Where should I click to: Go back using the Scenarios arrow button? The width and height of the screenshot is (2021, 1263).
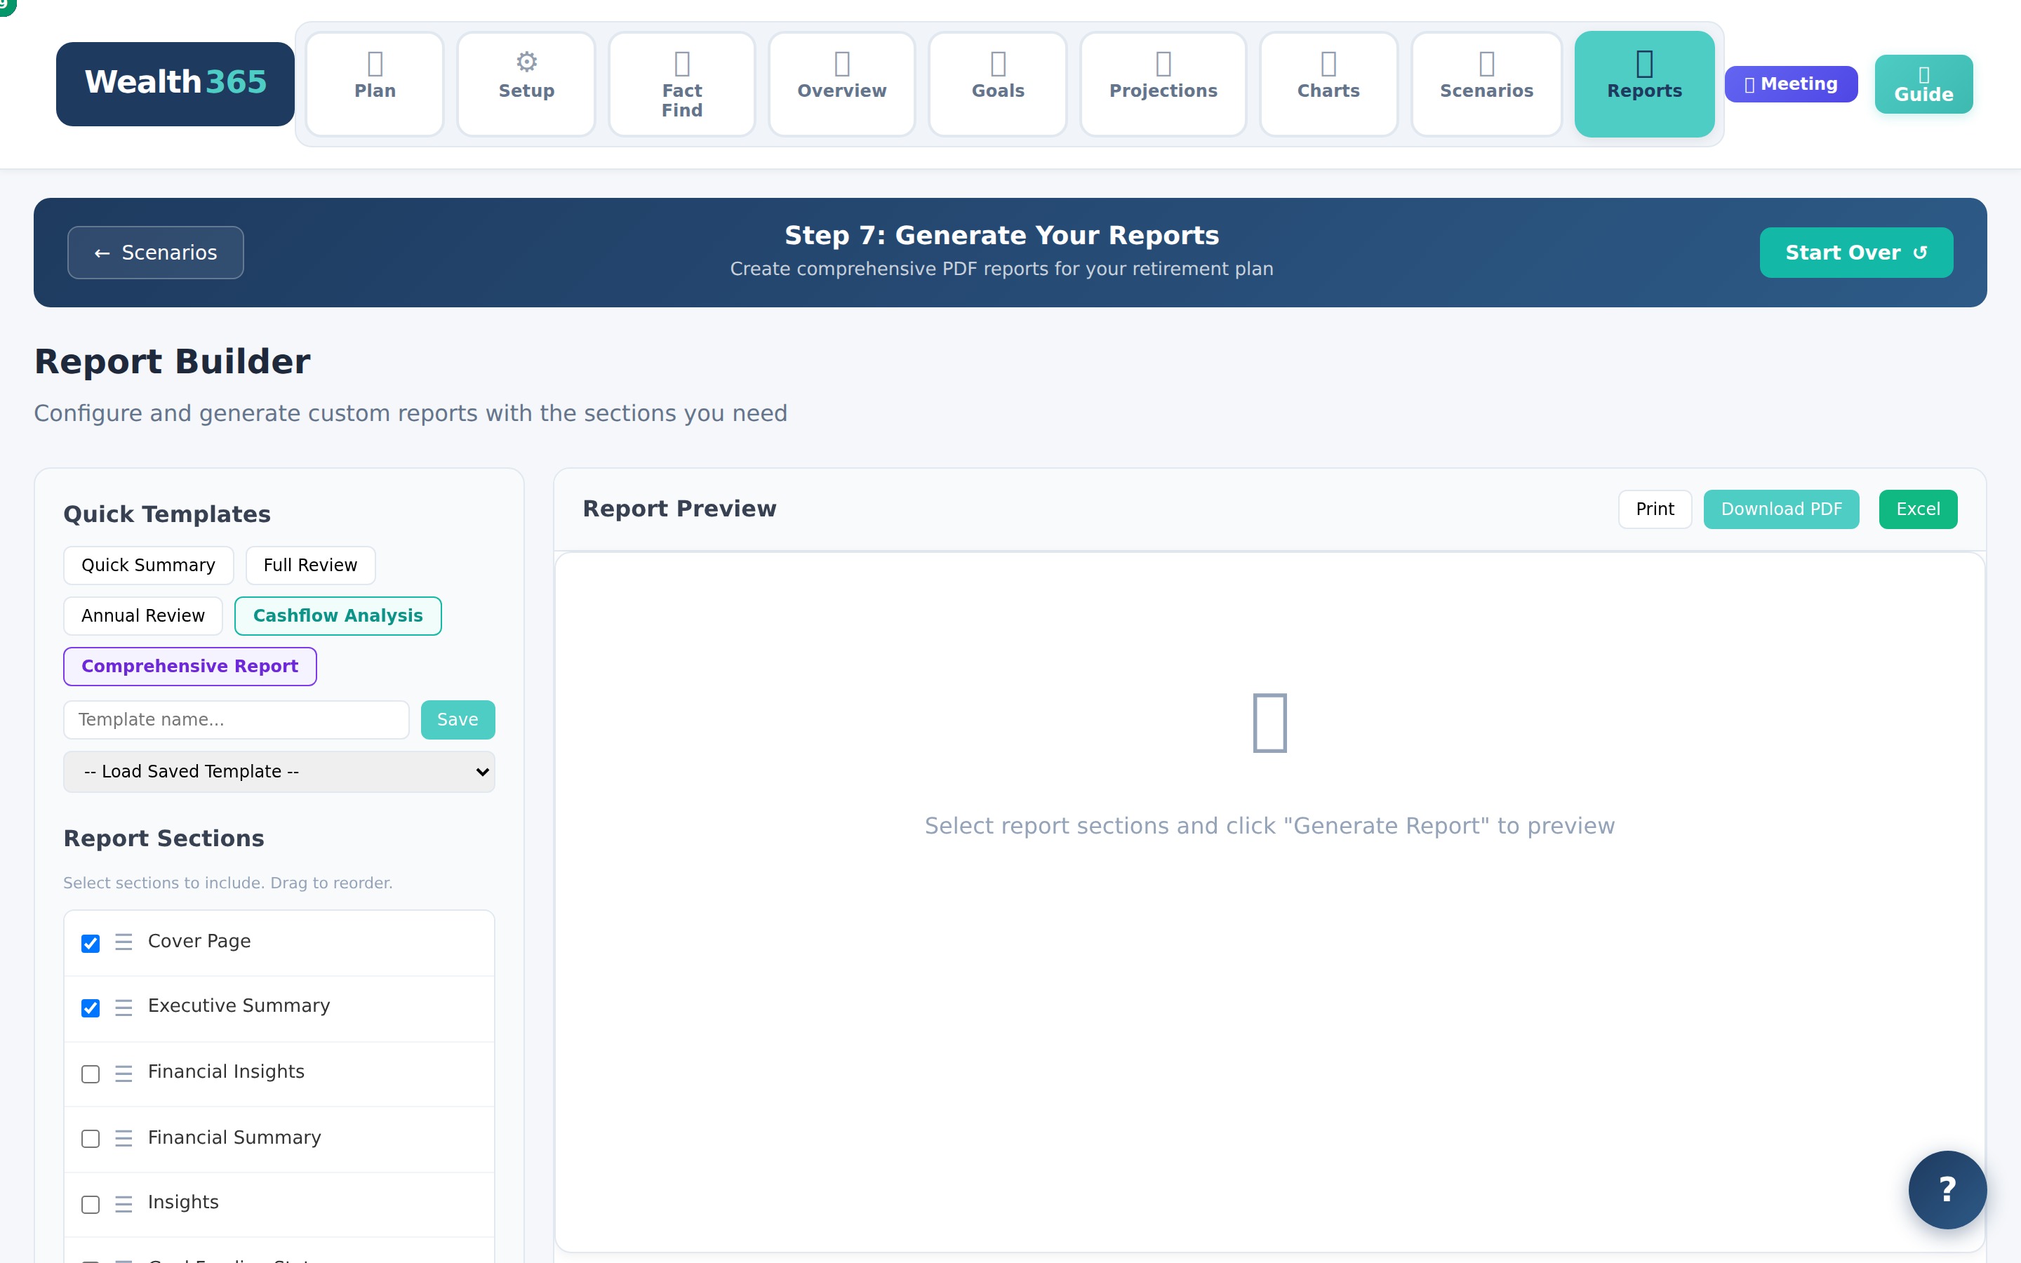(x=154, y=253)
